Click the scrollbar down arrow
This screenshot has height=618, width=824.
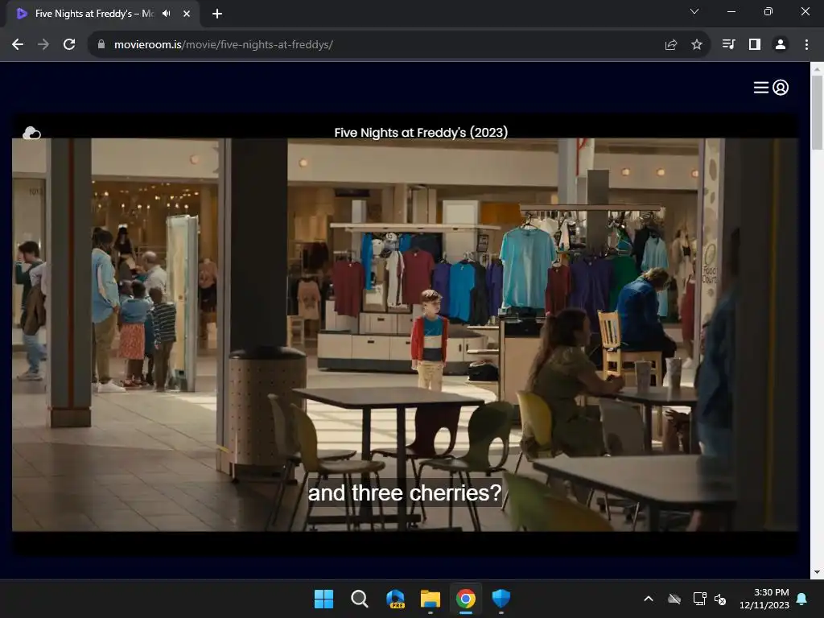[817, 572]
